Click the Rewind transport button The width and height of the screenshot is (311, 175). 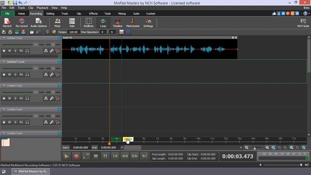(125, 157)
